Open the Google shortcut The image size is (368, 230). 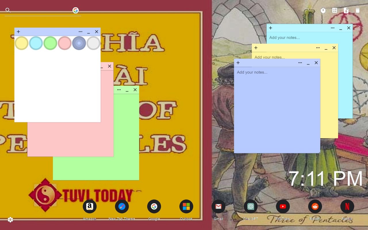point(154,206)
